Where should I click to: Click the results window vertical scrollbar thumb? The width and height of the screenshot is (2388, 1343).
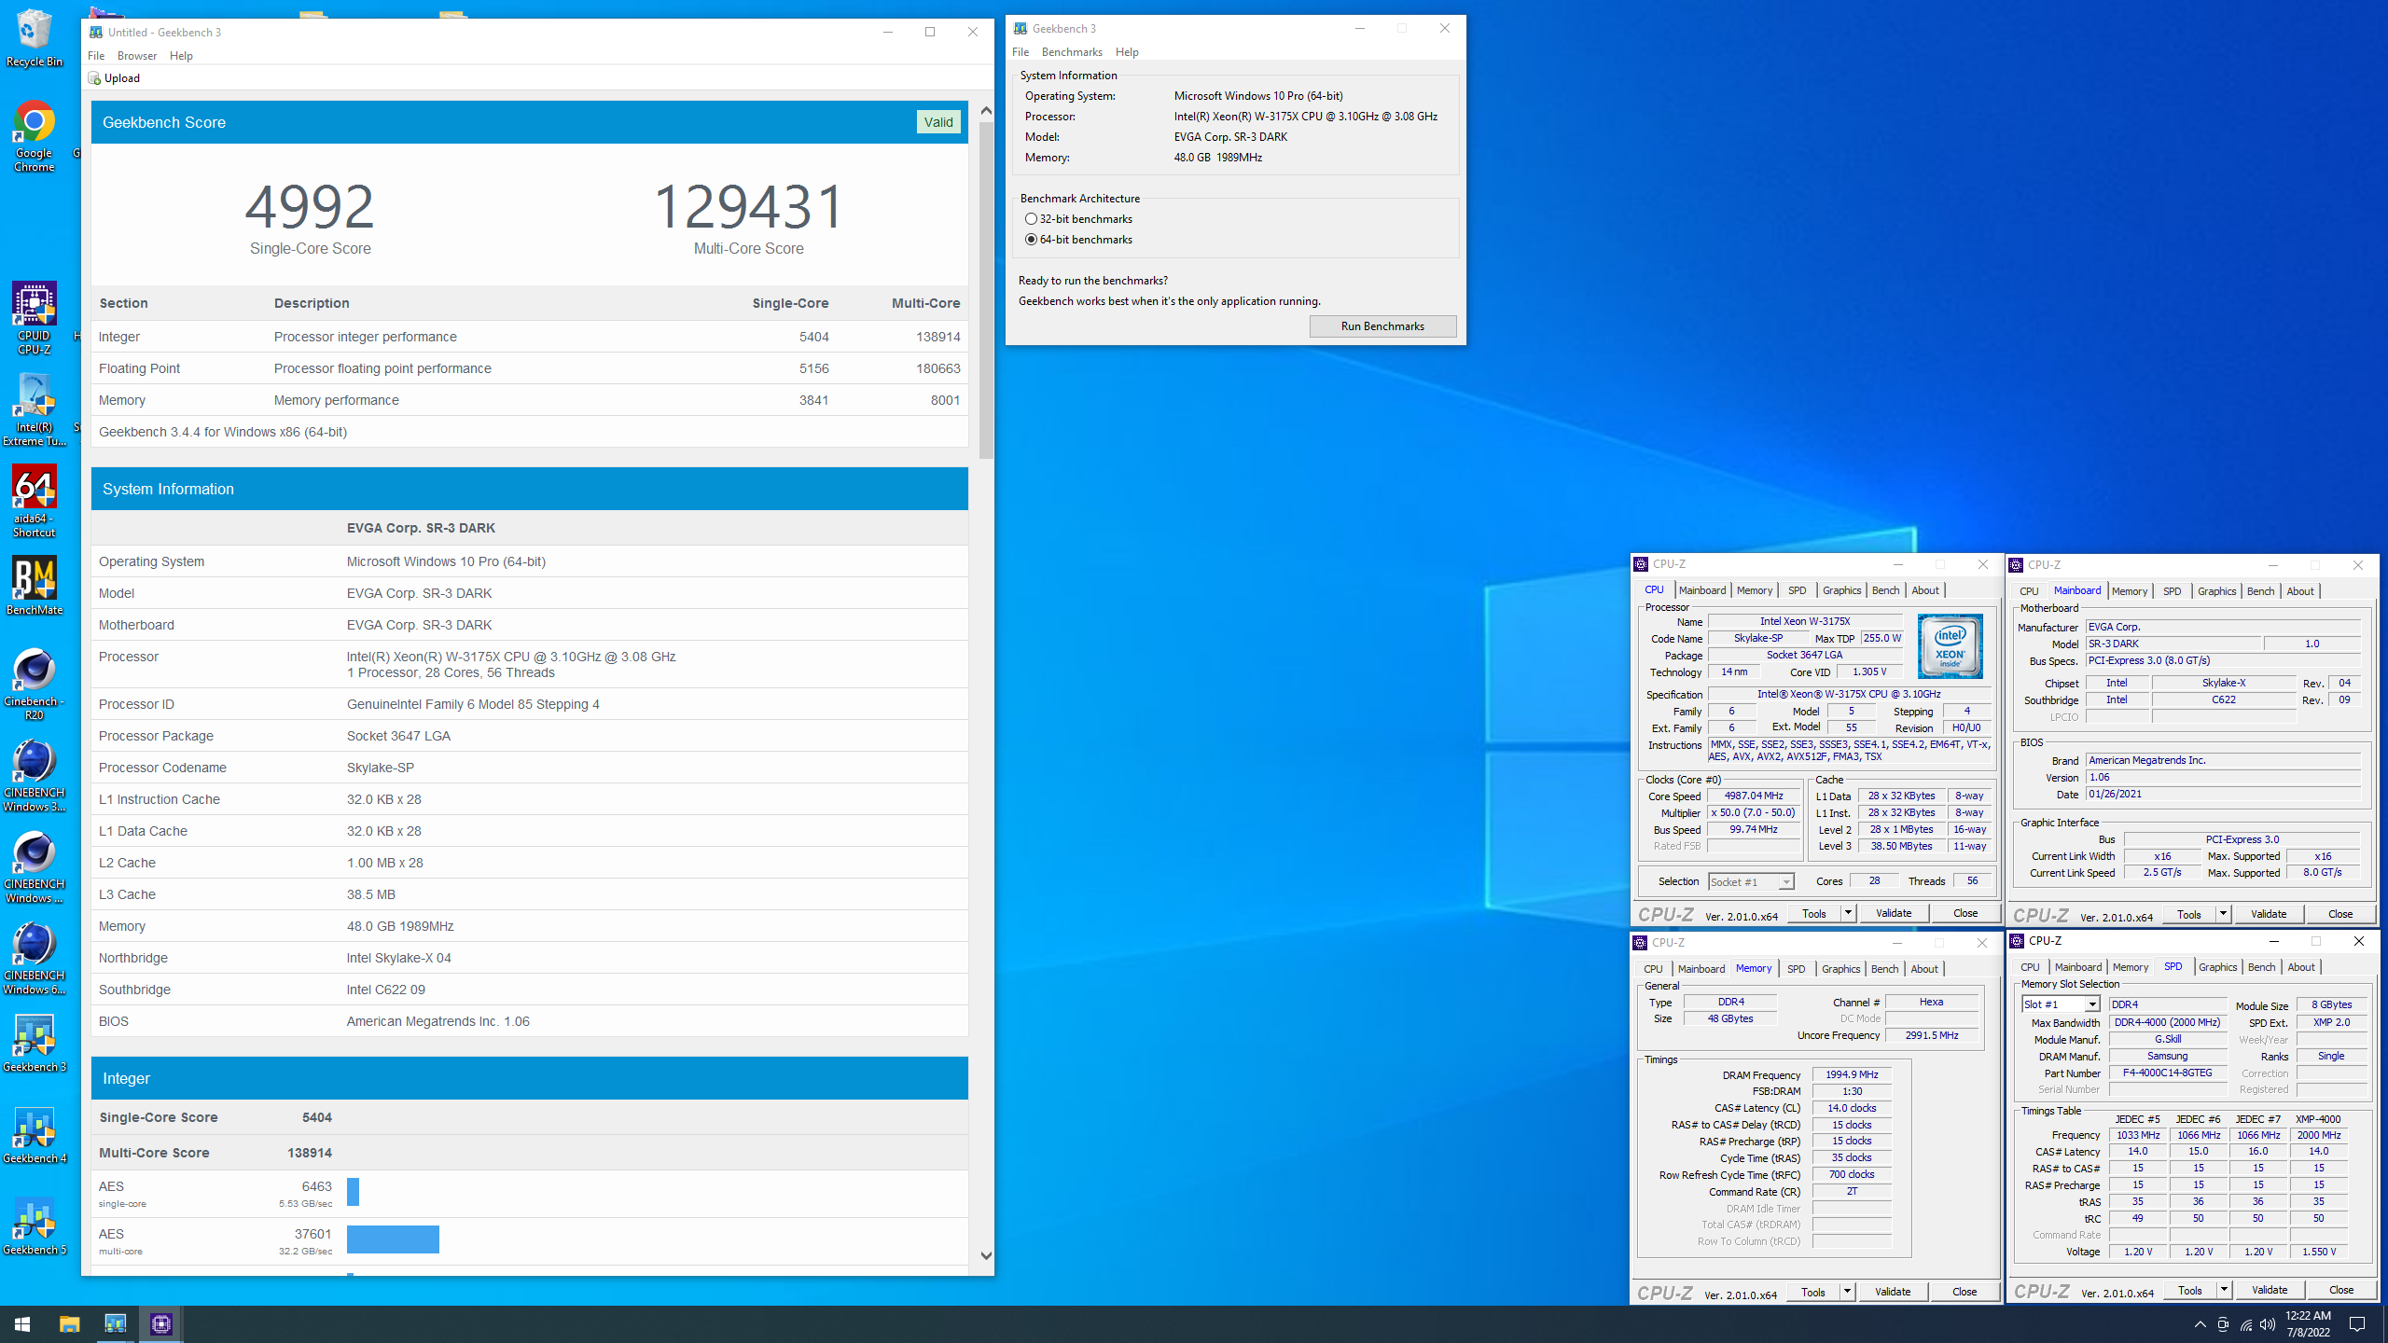point(986,289)
